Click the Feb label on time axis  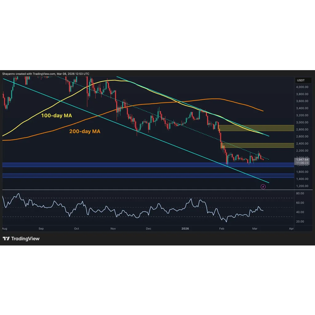pos(221,229)
